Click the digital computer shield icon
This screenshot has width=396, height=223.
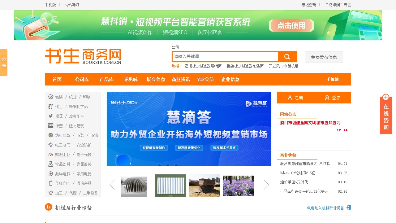tap(51, 173)
